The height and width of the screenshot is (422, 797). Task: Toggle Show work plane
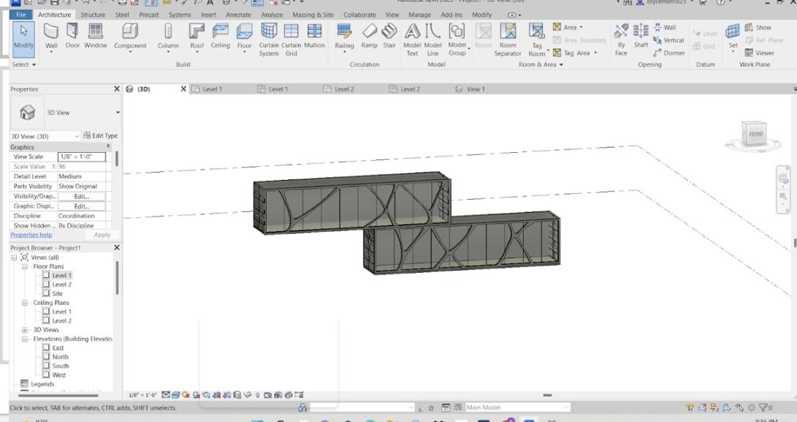(x=758, y=27)
